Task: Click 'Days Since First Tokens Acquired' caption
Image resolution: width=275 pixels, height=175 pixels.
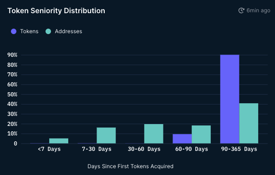Action: coord(130,166)
